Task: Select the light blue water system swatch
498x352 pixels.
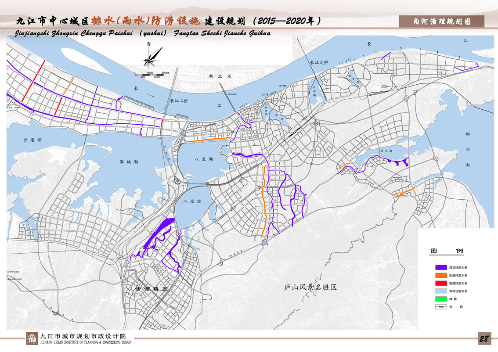Action: [441, 291]
